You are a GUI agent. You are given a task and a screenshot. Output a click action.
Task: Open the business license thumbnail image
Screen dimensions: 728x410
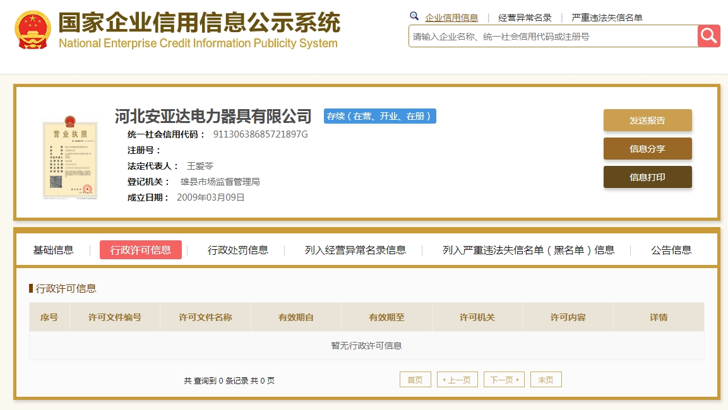(x=70, y=157)
